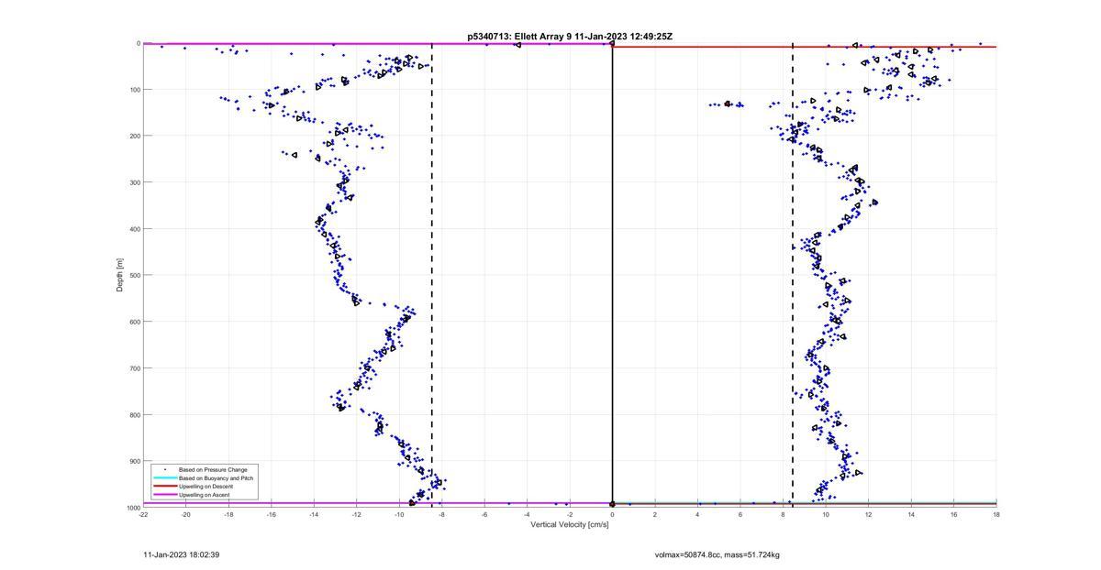Click x-axis tick label '-22'
The image size is (1101, 570).
point(143,514)
